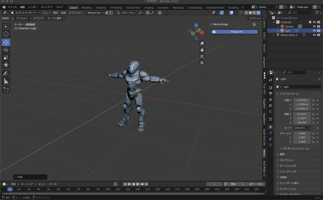The width and height of the screenshot is (323, 200).
Task: Toggle viewport overlays button
Action: 231,13
